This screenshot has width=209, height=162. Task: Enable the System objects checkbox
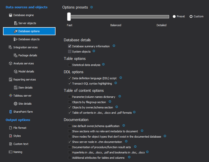[x=70, y=52]
